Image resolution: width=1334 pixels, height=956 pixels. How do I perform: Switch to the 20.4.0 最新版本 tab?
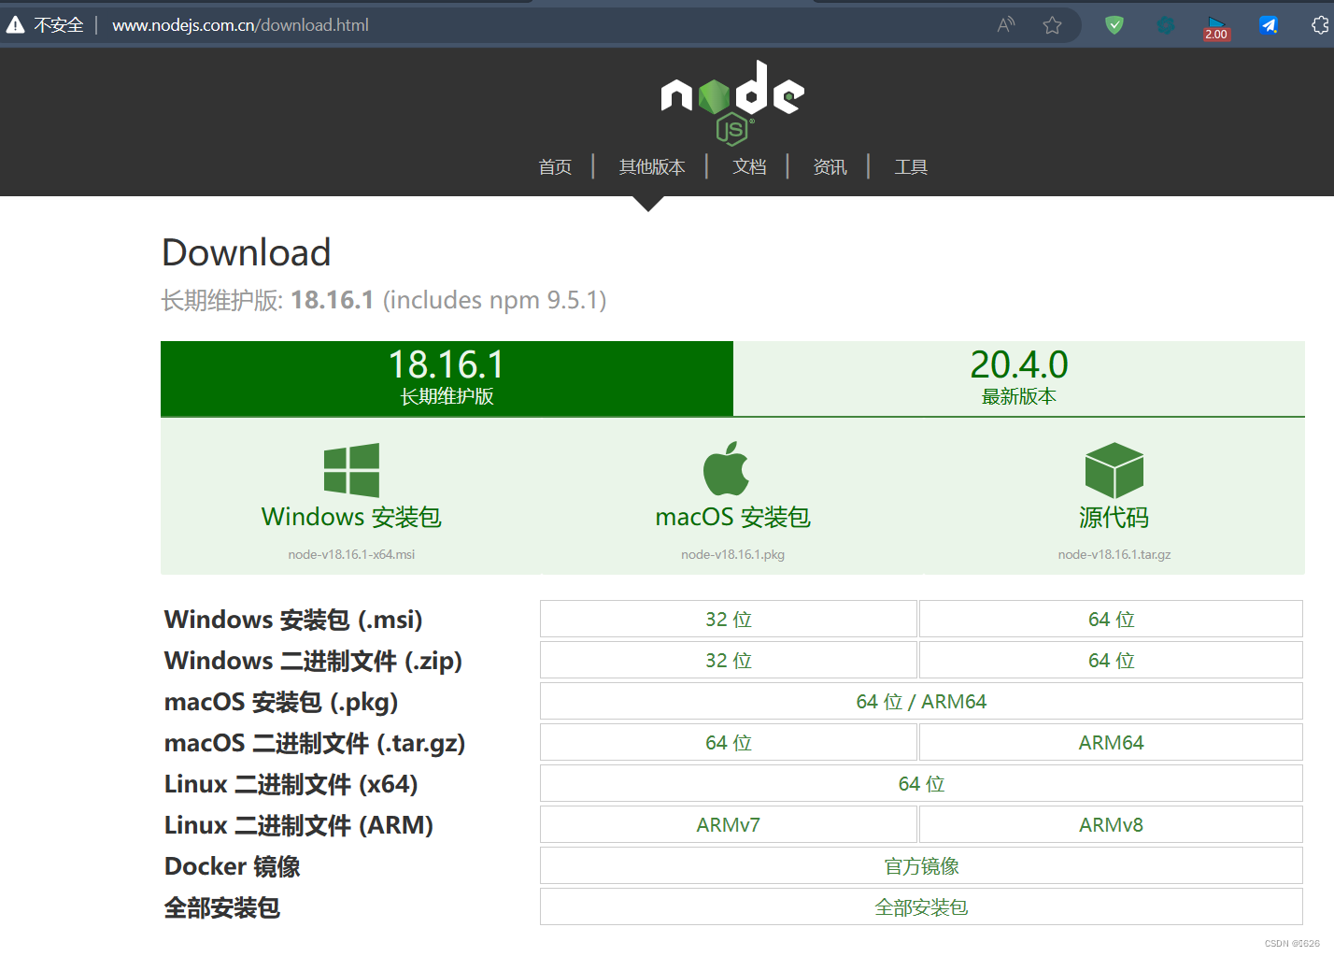[1019, 378]
